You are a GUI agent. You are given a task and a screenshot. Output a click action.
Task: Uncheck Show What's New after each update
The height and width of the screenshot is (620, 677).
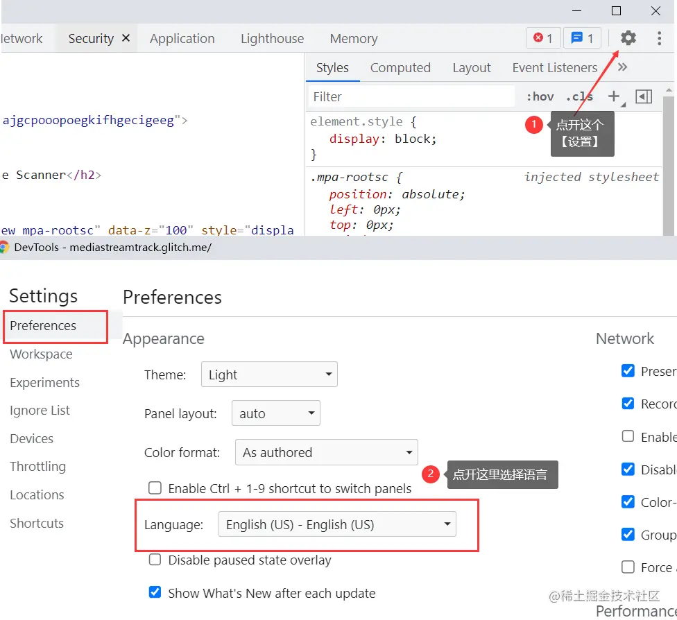coord(155,592)
